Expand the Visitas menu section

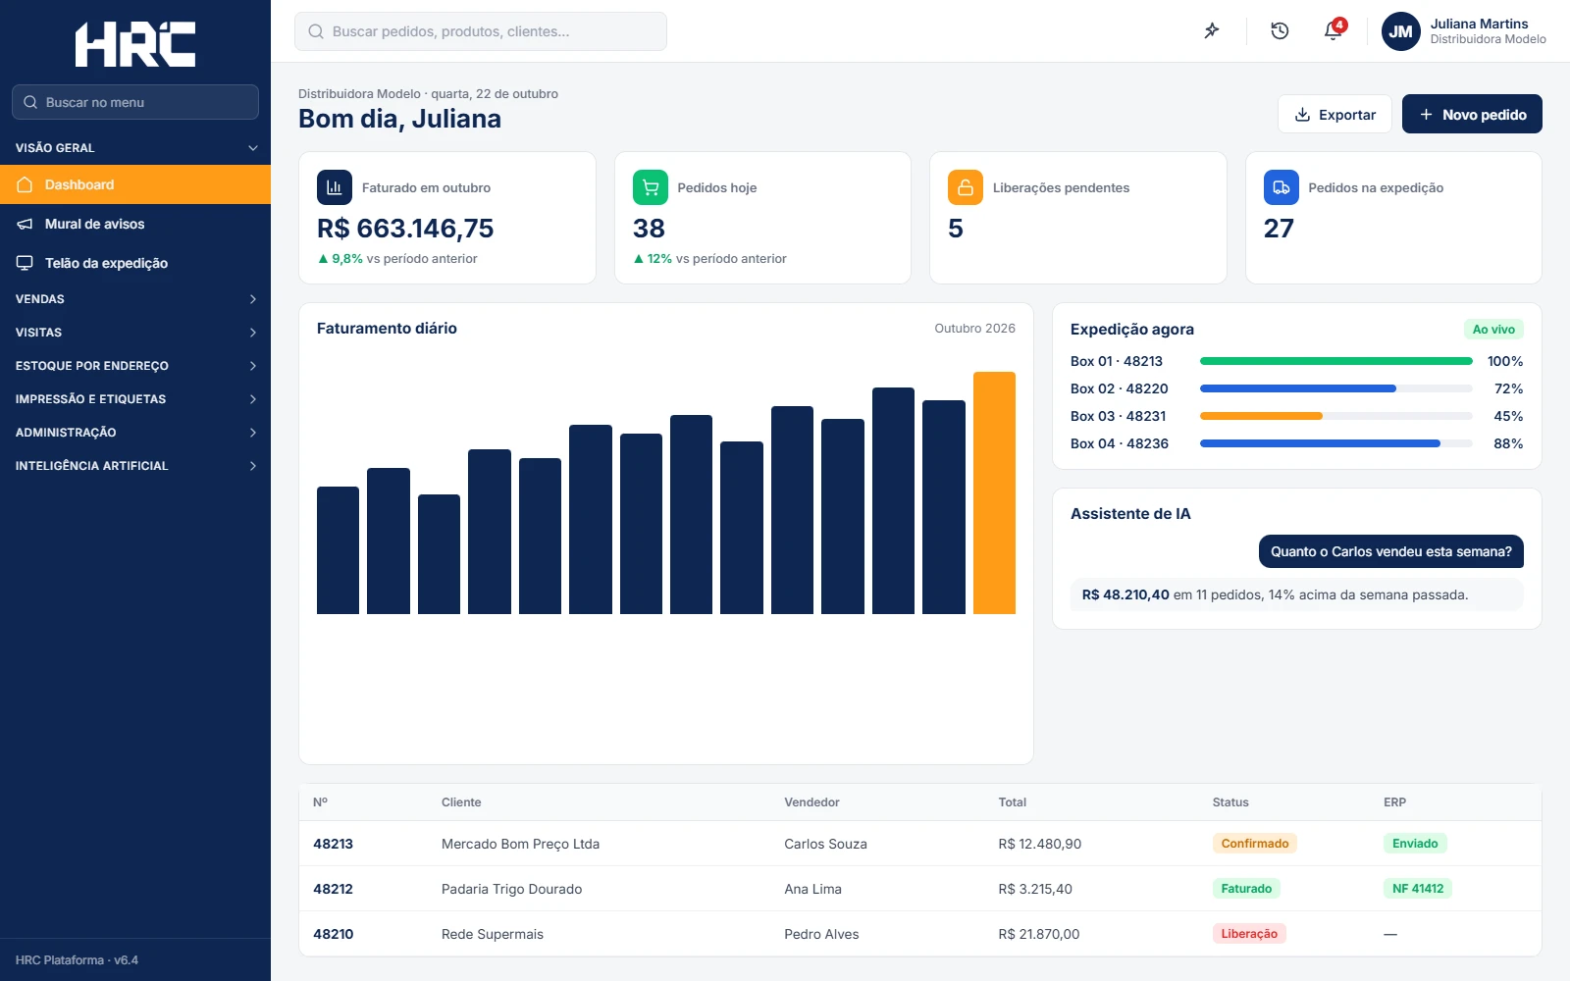135,333
